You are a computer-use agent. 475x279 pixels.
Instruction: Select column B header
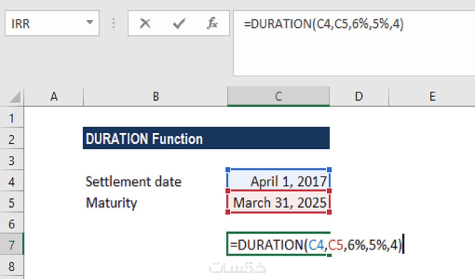[156, 97]
